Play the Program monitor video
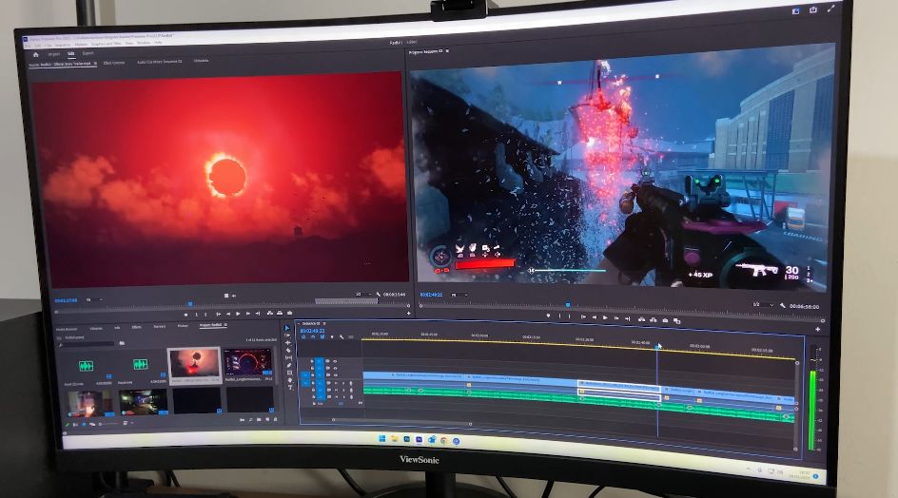The height and width of the screenshot is (498, 898). 605,317
